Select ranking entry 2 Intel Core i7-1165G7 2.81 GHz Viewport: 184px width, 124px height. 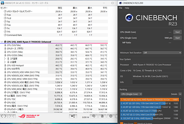149,103
